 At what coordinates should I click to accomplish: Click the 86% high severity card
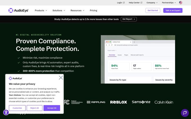[163, 67]
